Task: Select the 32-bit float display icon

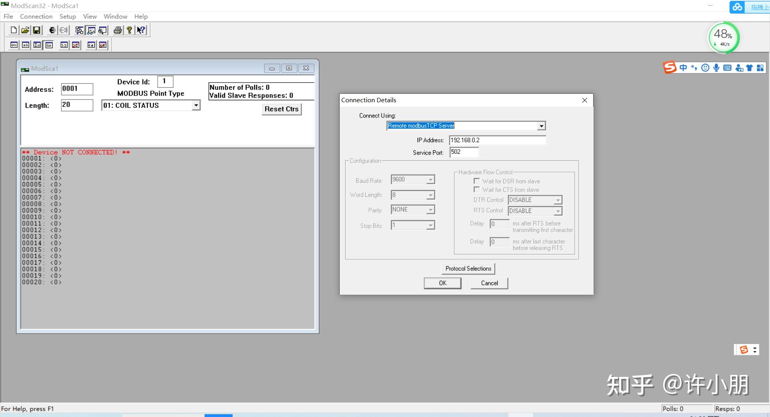Action: 64,45
